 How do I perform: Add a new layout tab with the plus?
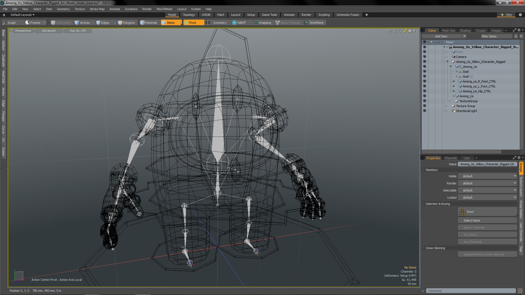[x=366, y=15]
